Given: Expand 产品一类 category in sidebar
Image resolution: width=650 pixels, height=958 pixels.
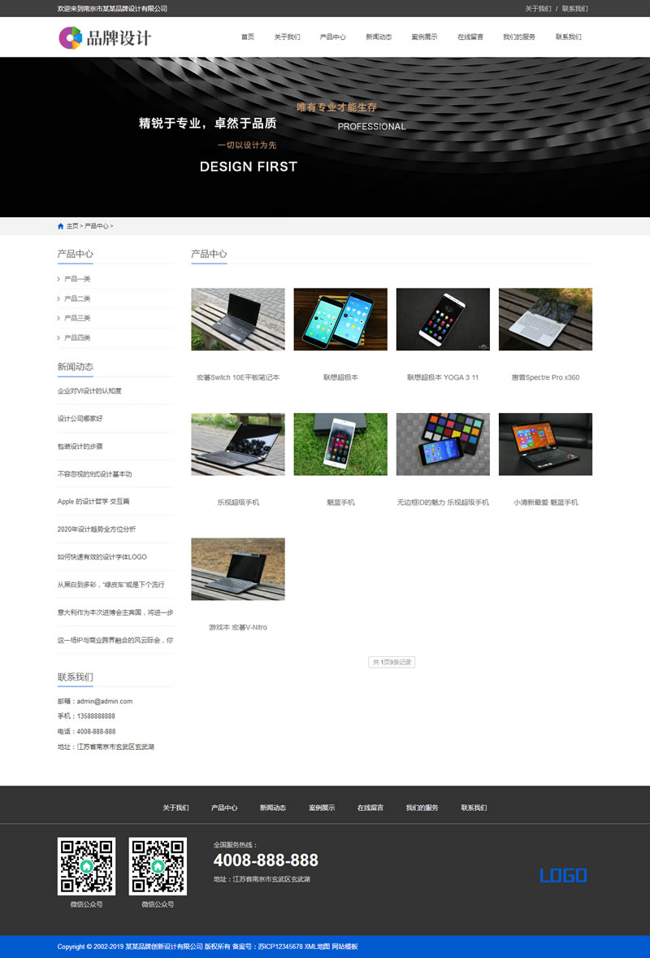Looking at the screenshot, I should 77,279.
